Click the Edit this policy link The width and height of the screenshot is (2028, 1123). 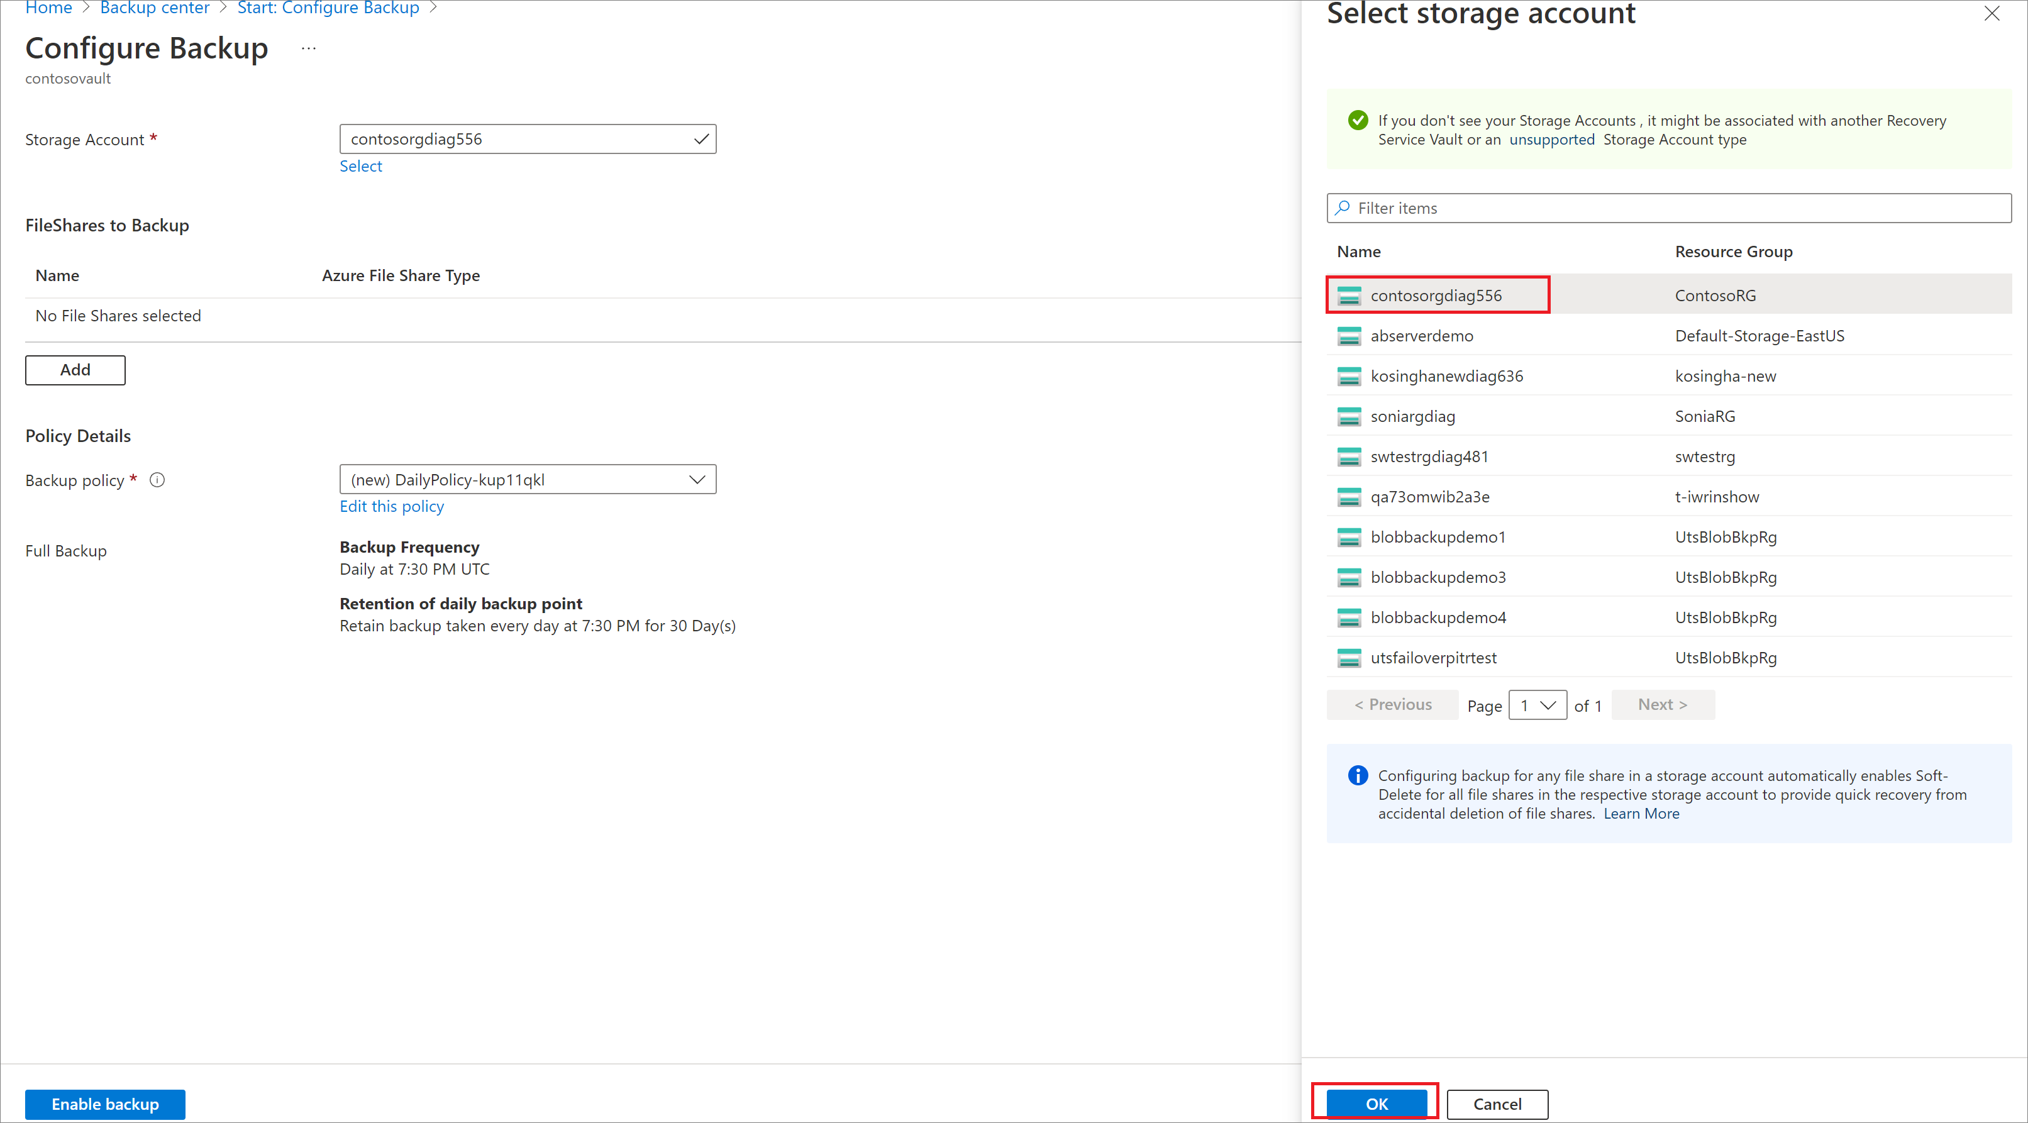coord(391,506)
